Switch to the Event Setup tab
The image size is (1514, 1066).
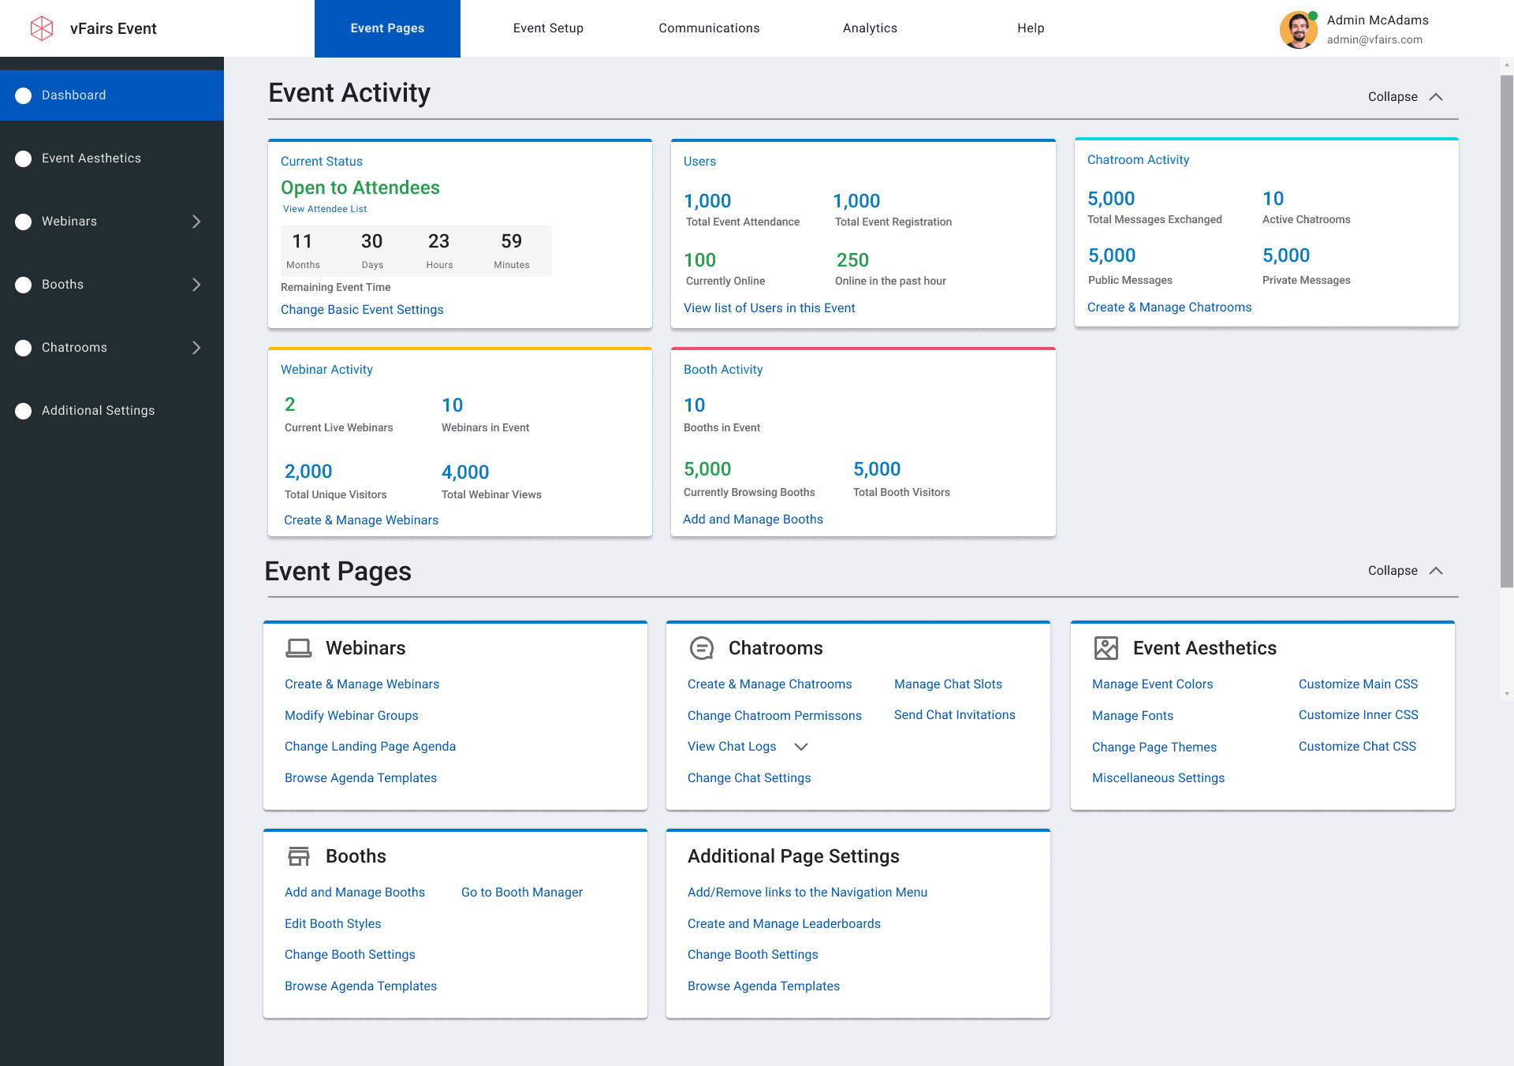tap(548, 28)
